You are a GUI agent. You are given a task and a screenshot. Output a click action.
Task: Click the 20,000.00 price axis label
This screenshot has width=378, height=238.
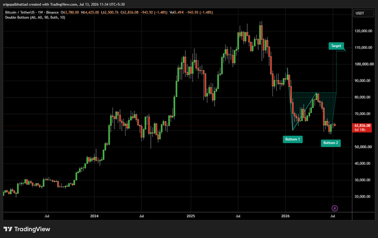pos(362,196)
